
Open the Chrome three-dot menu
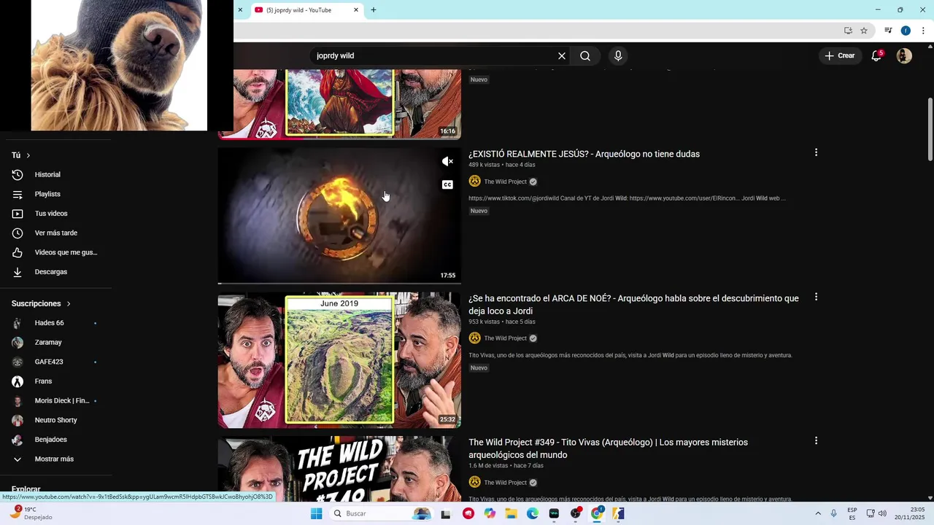click(x=923, y=31)
